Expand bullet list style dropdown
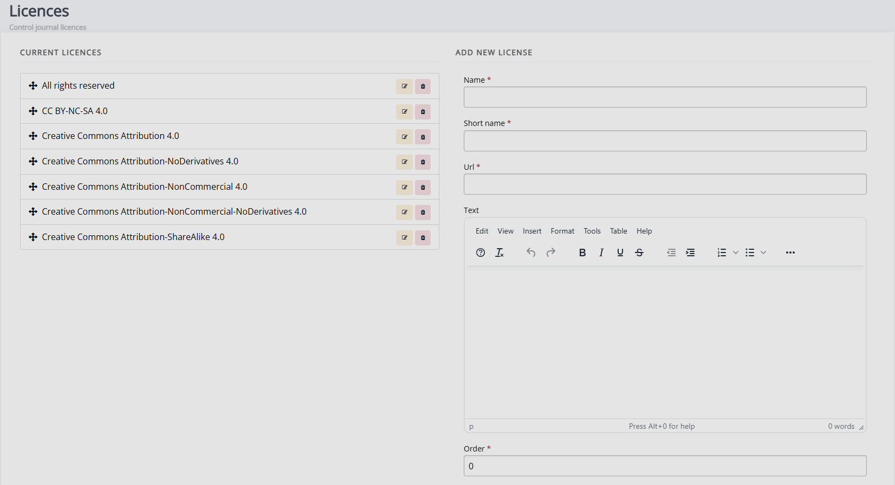 tap(763, 253)
